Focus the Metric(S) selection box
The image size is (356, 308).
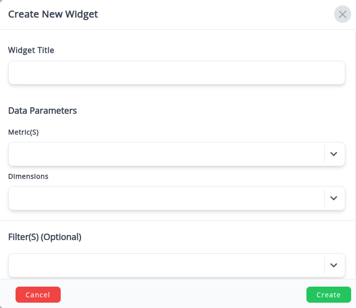click(x=165, y=154)
